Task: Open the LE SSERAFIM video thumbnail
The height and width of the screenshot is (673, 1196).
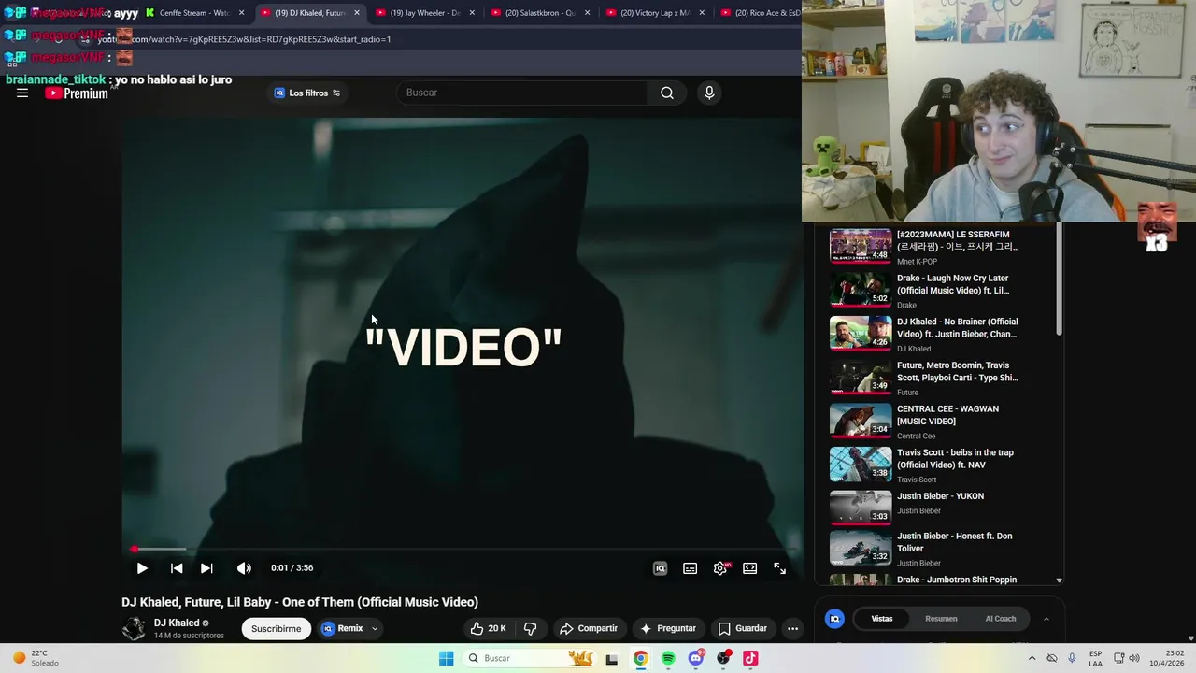Action: pos(861,246)
